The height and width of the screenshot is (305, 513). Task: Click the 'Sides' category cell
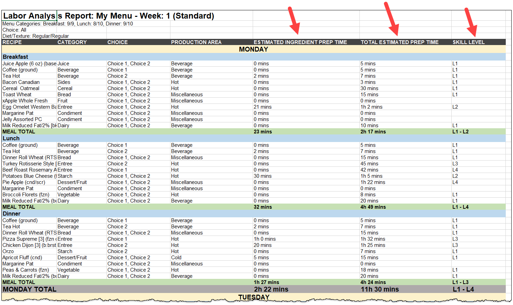[64, 82]
